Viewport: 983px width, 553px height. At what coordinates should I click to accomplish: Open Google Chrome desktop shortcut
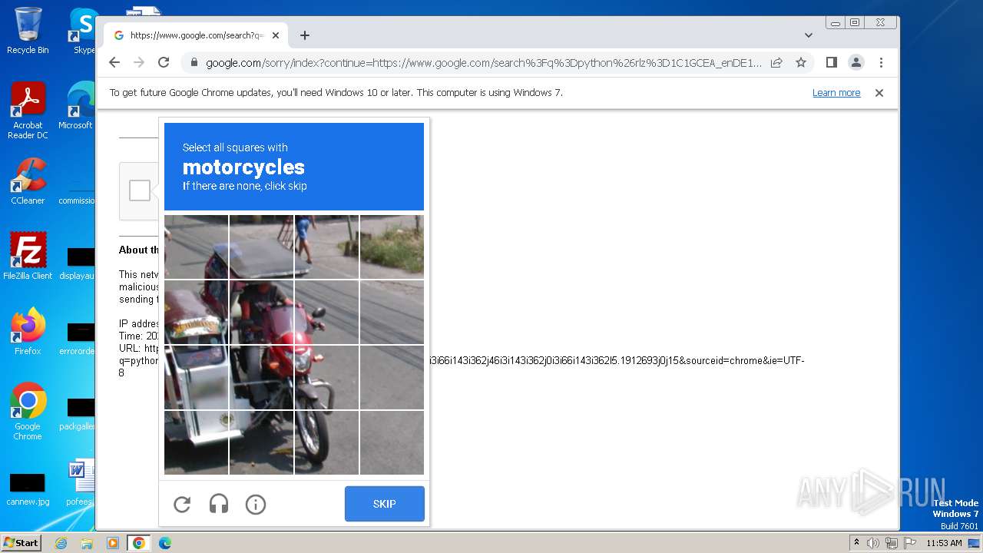point(28,412)
